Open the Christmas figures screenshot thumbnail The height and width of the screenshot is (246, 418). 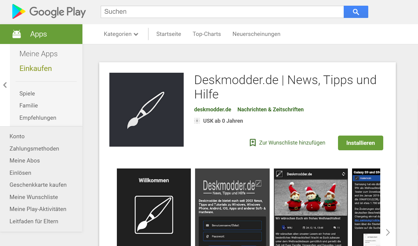tap(311, 207)
